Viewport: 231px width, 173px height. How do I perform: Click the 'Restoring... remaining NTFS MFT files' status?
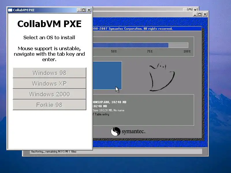(54, 152)
